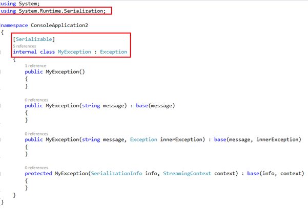Click 'Exception' type in innerException parameter
This screenshot has height=210, width=308.
[143, 139]
